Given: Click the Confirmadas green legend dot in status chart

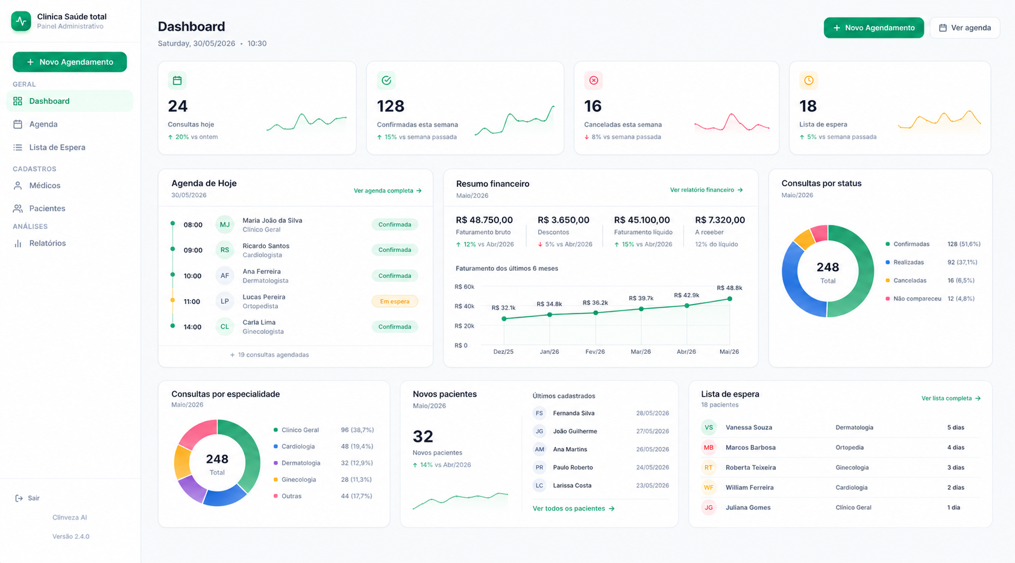Looking at the screenshot, I should 888,244.
